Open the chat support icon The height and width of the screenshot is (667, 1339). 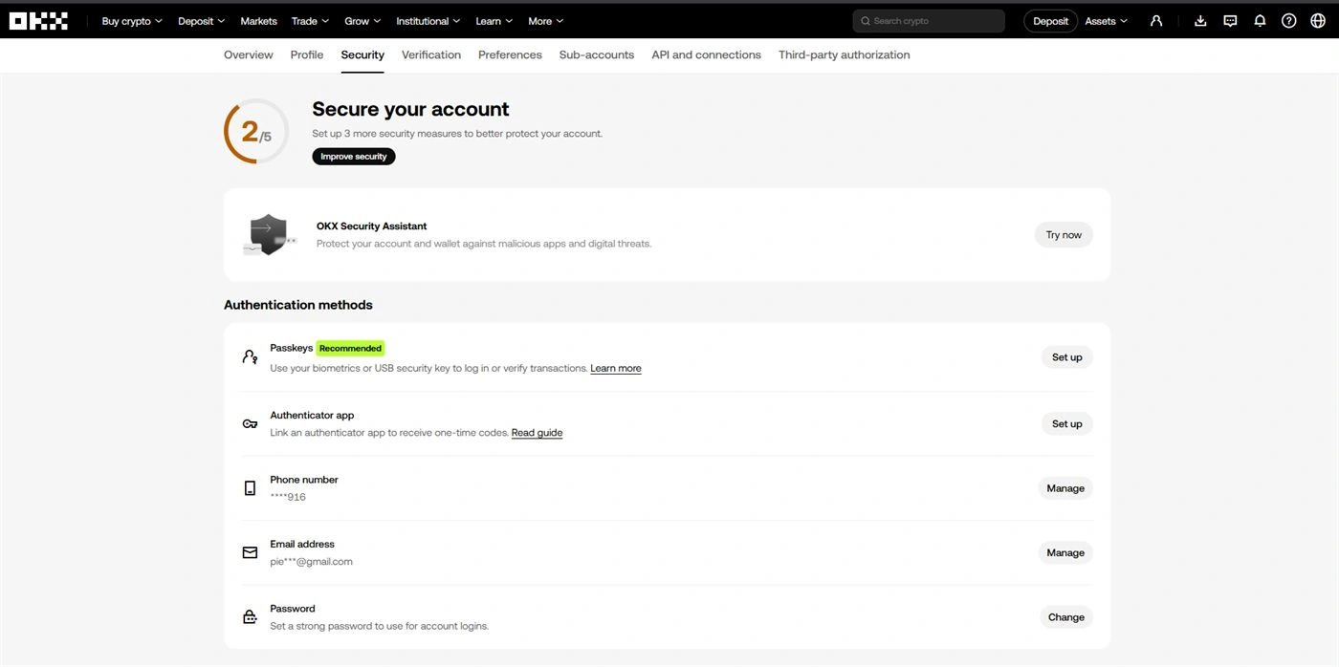click(1230, 21)
